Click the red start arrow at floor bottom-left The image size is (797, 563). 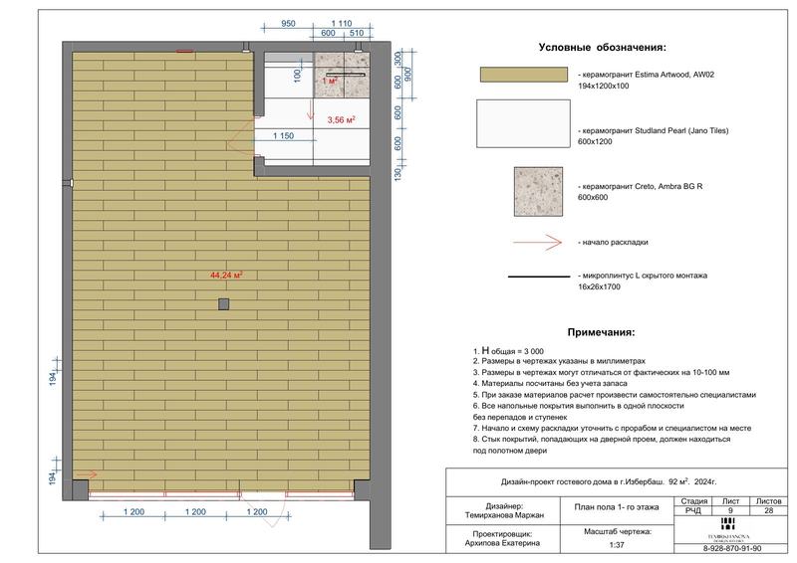coord(86,475)
